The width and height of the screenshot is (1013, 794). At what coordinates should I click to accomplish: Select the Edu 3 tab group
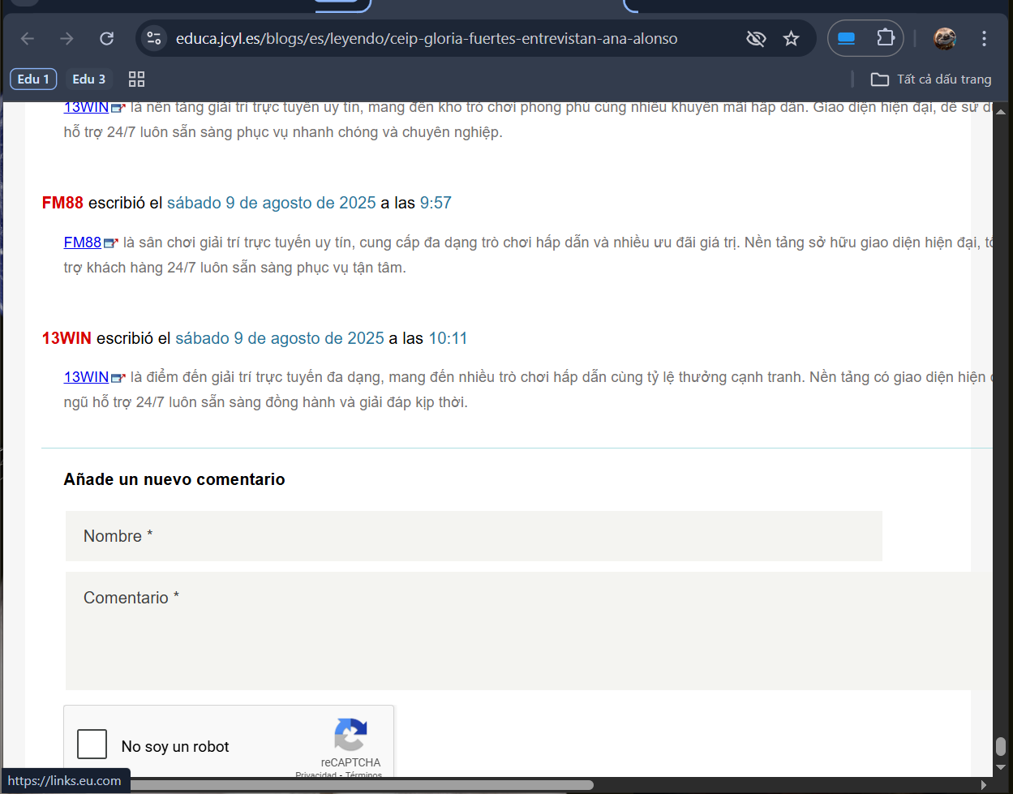click(89, 79)
